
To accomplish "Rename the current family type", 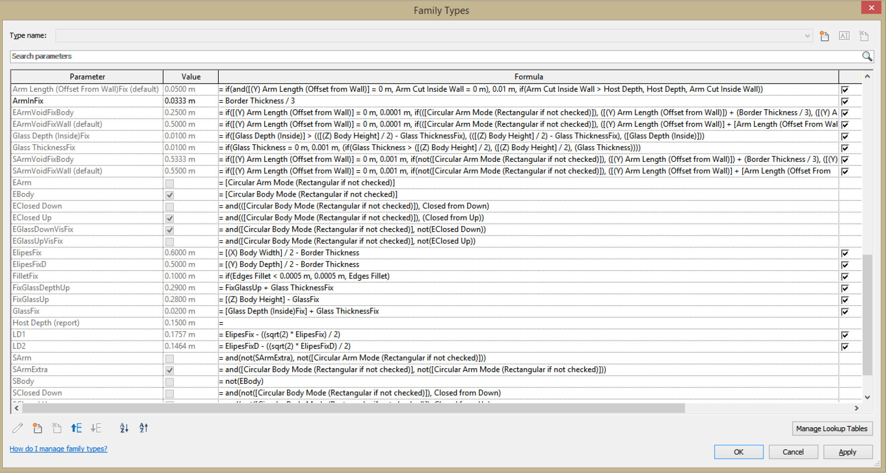I will 844,36.
